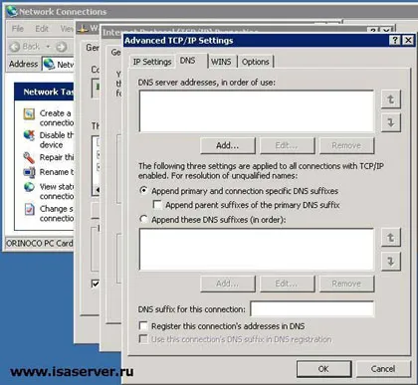
Task: Click the Back arrow icon in Network Connections
Action: coord(15,47)
